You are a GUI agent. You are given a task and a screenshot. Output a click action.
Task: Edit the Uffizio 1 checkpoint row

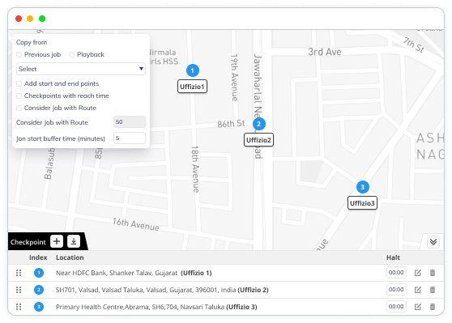click(418, 273)
